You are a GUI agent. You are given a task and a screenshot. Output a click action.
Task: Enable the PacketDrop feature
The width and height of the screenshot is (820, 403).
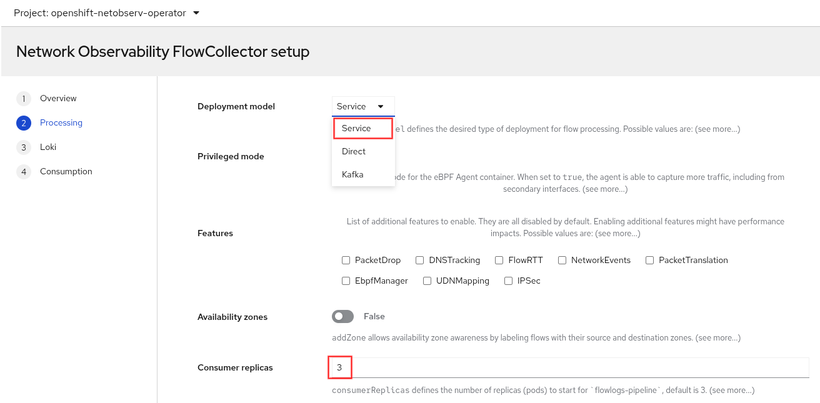[346, 260]
